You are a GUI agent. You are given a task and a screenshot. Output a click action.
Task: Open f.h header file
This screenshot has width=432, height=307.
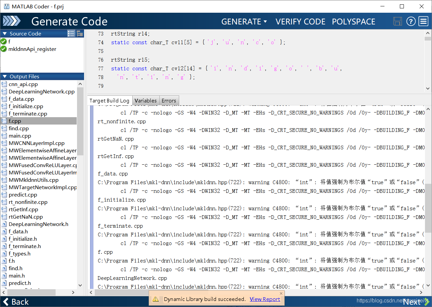(x=12, y=261)
